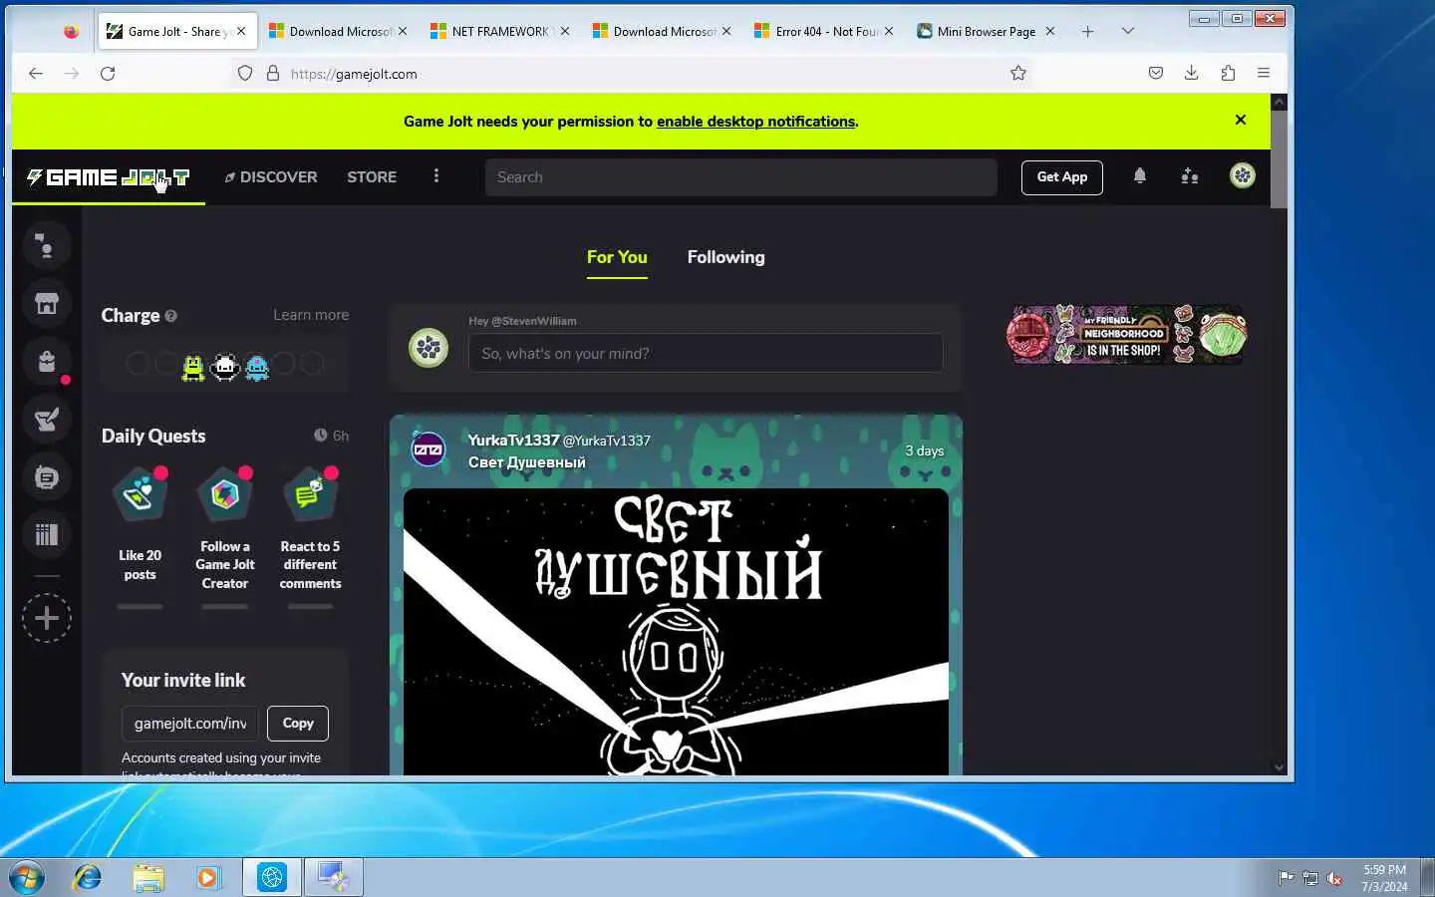Viewport: 1435px width, 897px height.
Task: Click the Game Jolt logo
Action: (x=108, y=177)
